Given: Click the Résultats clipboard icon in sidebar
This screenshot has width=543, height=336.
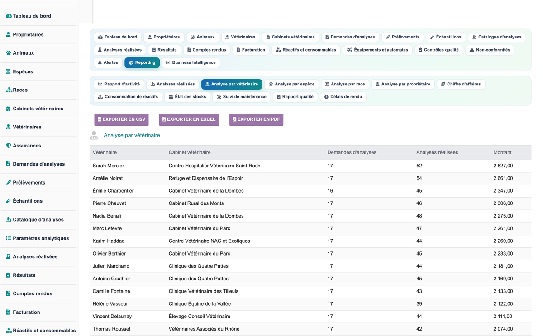Looking at the screenshot, I should [8, 275].
